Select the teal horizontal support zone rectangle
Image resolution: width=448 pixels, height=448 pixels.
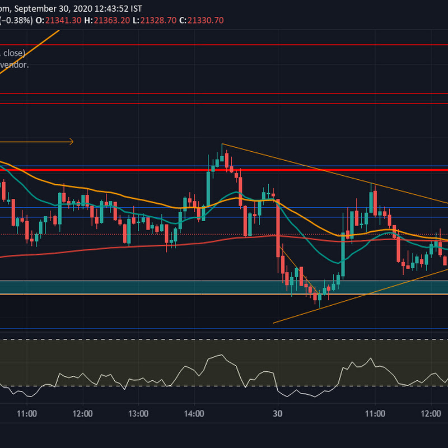(224, 287)
